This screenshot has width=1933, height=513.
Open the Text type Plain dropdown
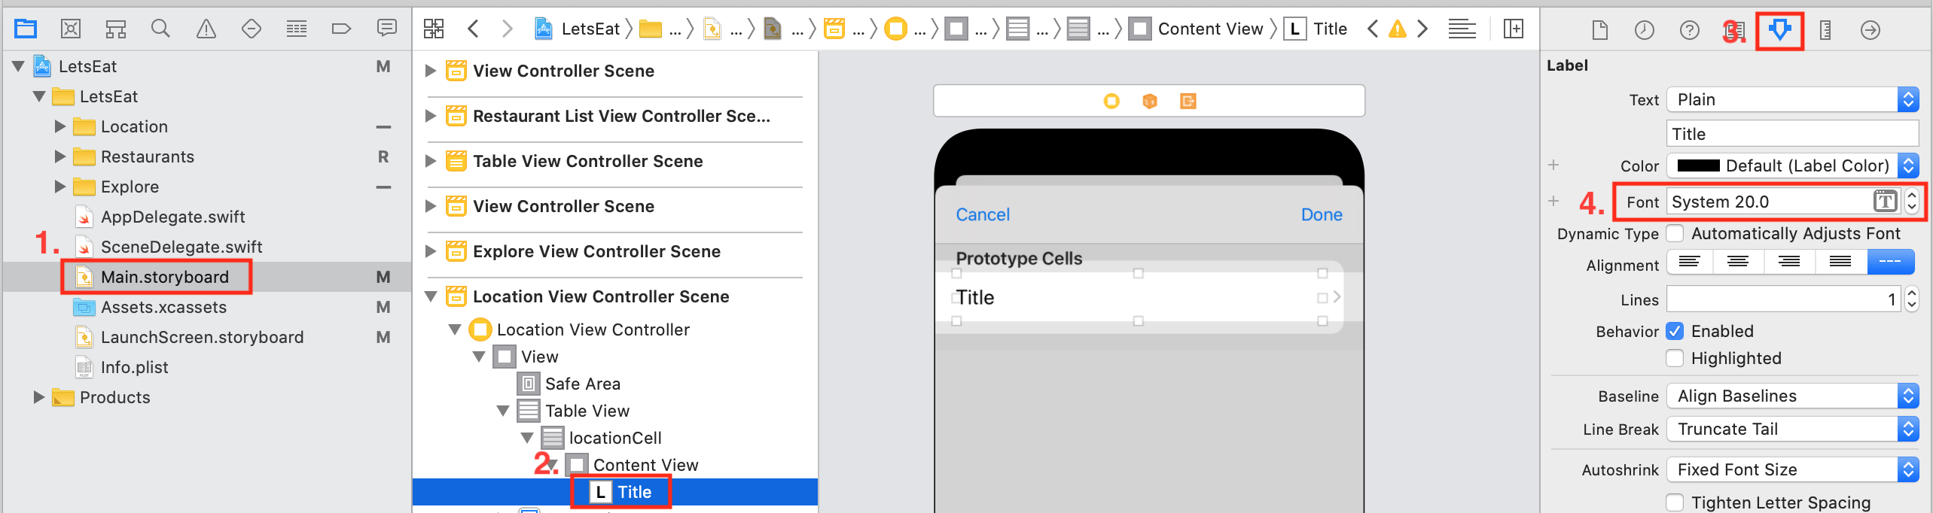pyautogui.click(x=1792, y=100)
